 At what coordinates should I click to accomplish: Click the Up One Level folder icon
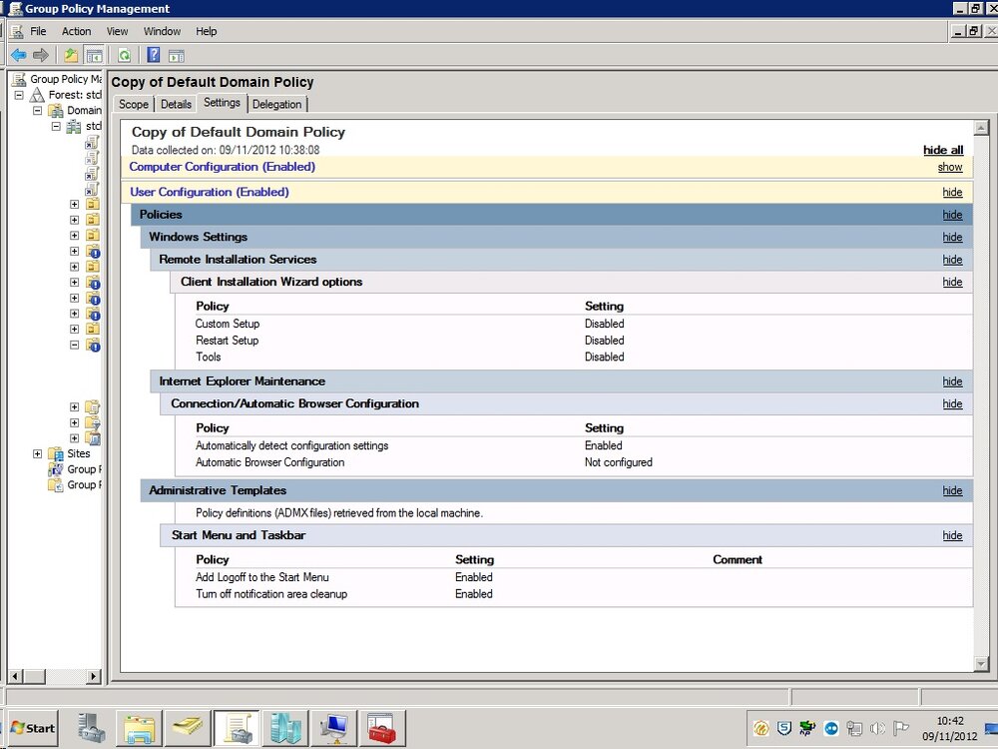[71, 55]
